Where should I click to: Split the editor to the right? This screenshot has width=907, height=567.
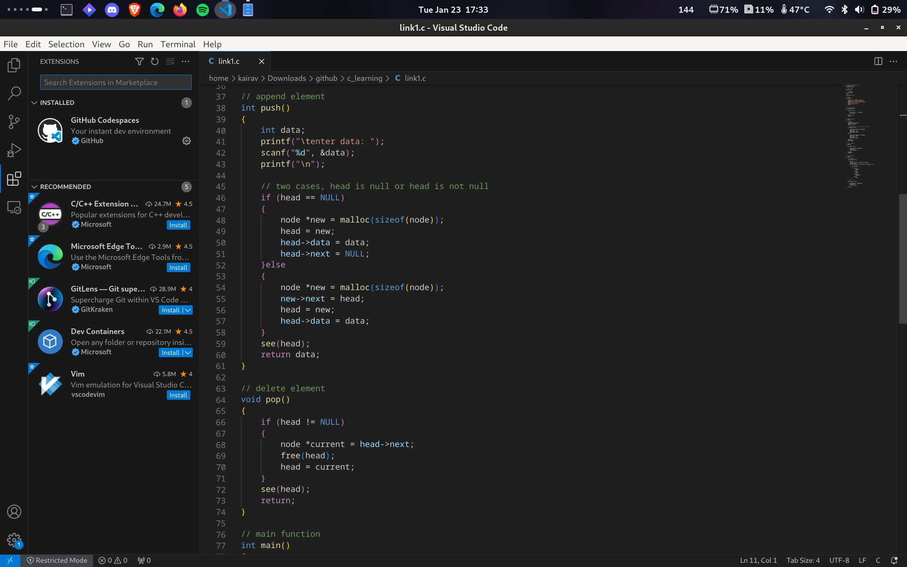click(x=878, y=61)
